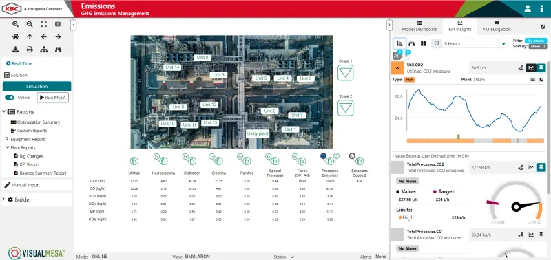Click the alarm timeline bar under Util.CO2 chart

pos(475,141)
